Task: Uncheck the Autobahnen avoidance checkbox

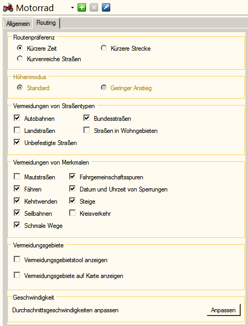Action: tap(17, 118)
